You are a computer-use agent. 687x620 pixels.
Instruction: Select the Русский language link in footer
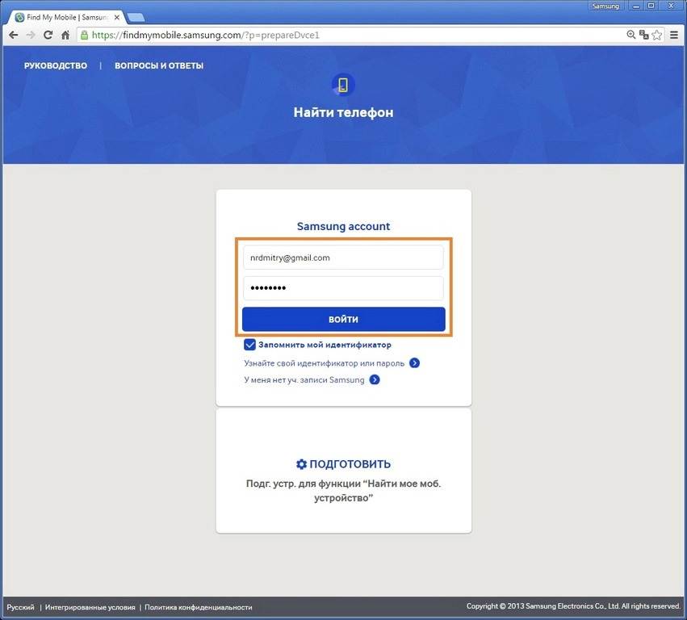(21, 607)
